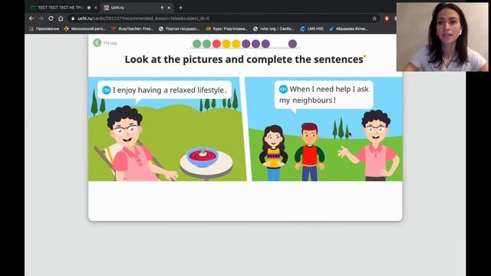
Task: Open the Абрамова Юлия bookmark
Action: (x=348, y=29)
